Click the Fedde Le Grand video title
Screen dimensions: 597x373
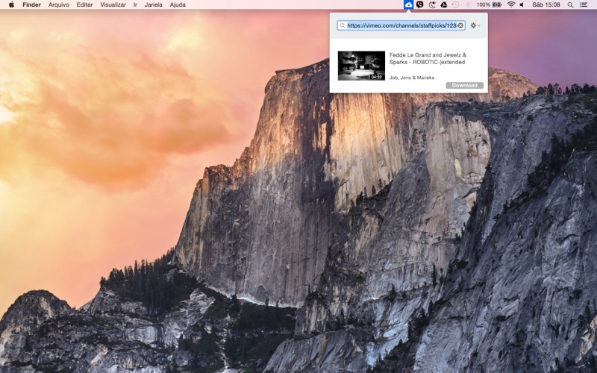pyautogui.click(x=428, y=59)
